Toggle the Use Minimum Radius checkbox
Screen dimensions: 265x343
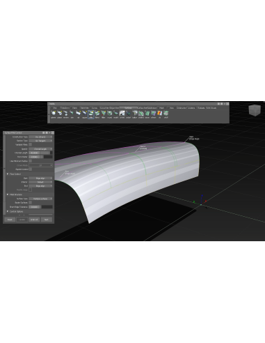point(30,161)
